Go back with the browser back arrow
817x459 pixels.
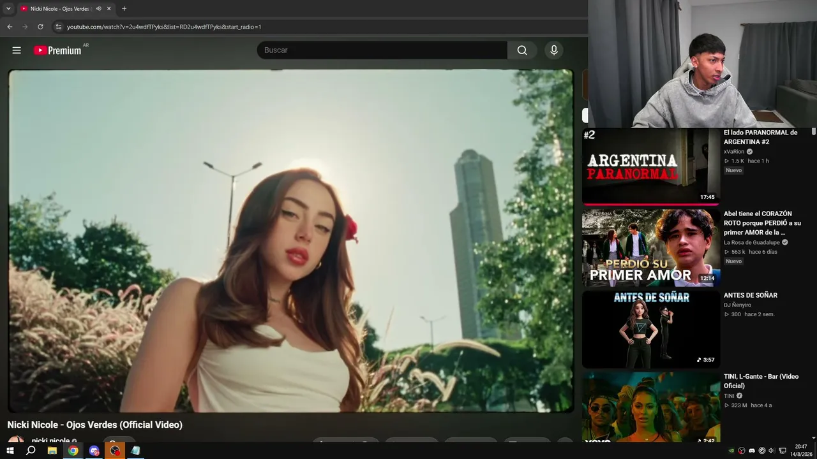pos(10,27)
